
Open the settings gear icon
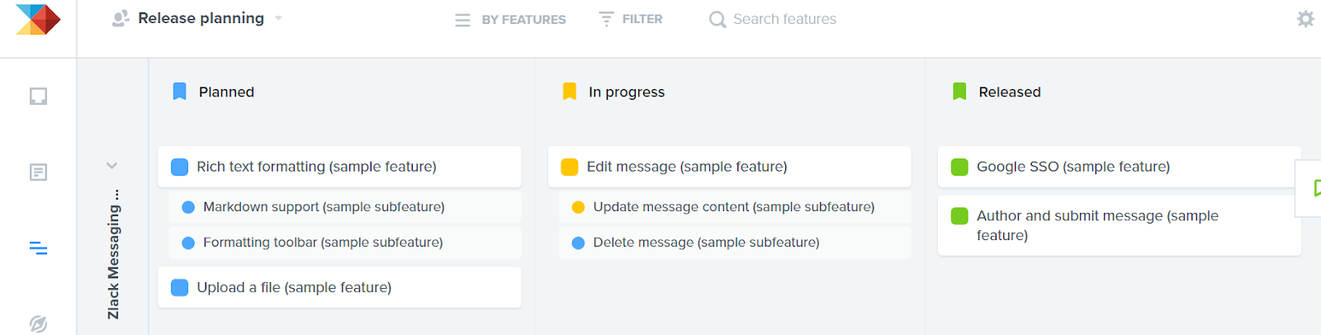coord(1305,19)
